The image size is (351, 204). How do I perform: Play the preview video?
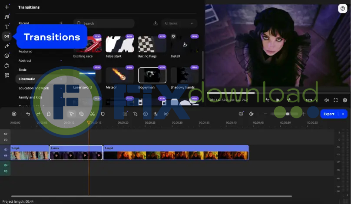coord(278,100)
